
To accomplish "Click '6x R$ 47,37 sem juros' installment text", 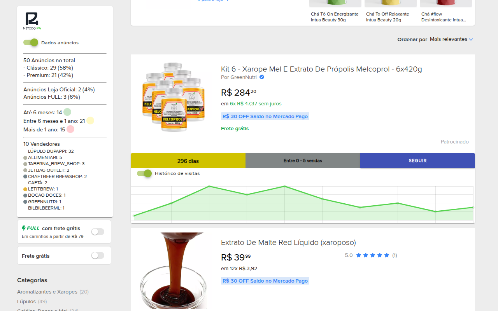I will pyautogui.click(x=256, y=104).
